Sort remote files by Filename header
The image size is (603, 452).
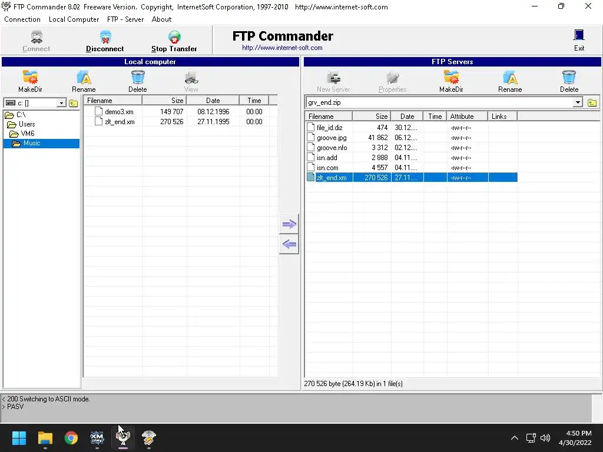pyautogui.click(x=329, y=117)
